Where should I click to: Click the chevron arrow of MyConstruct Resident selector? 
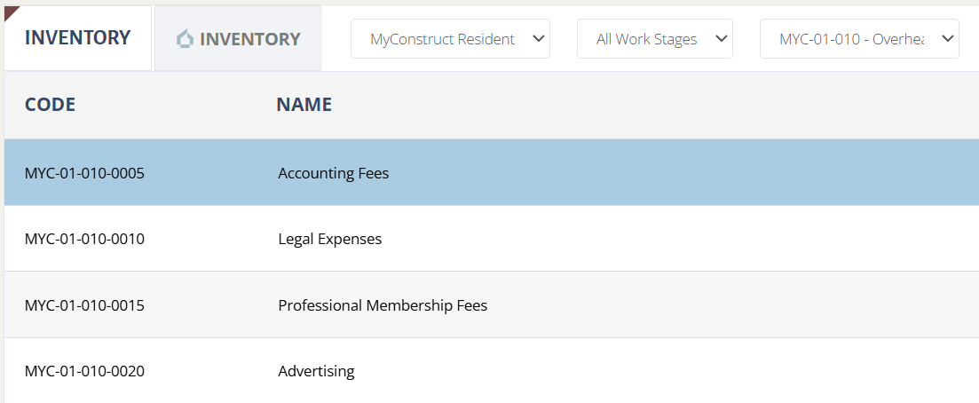tap(537, 39)
